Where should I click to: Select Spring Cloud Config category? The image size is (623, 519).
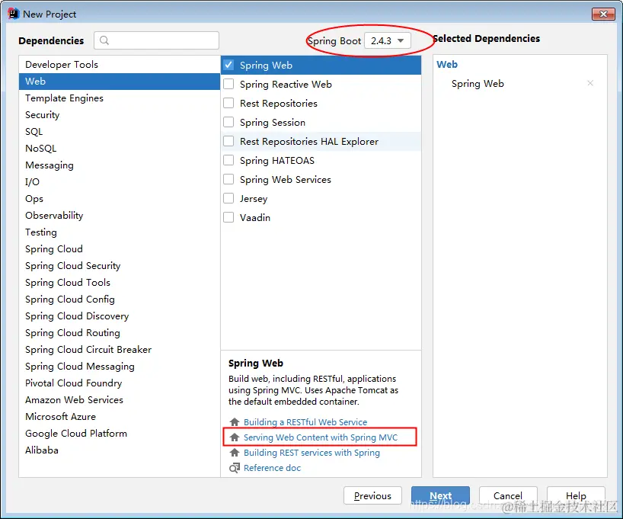tap(120, 299)
